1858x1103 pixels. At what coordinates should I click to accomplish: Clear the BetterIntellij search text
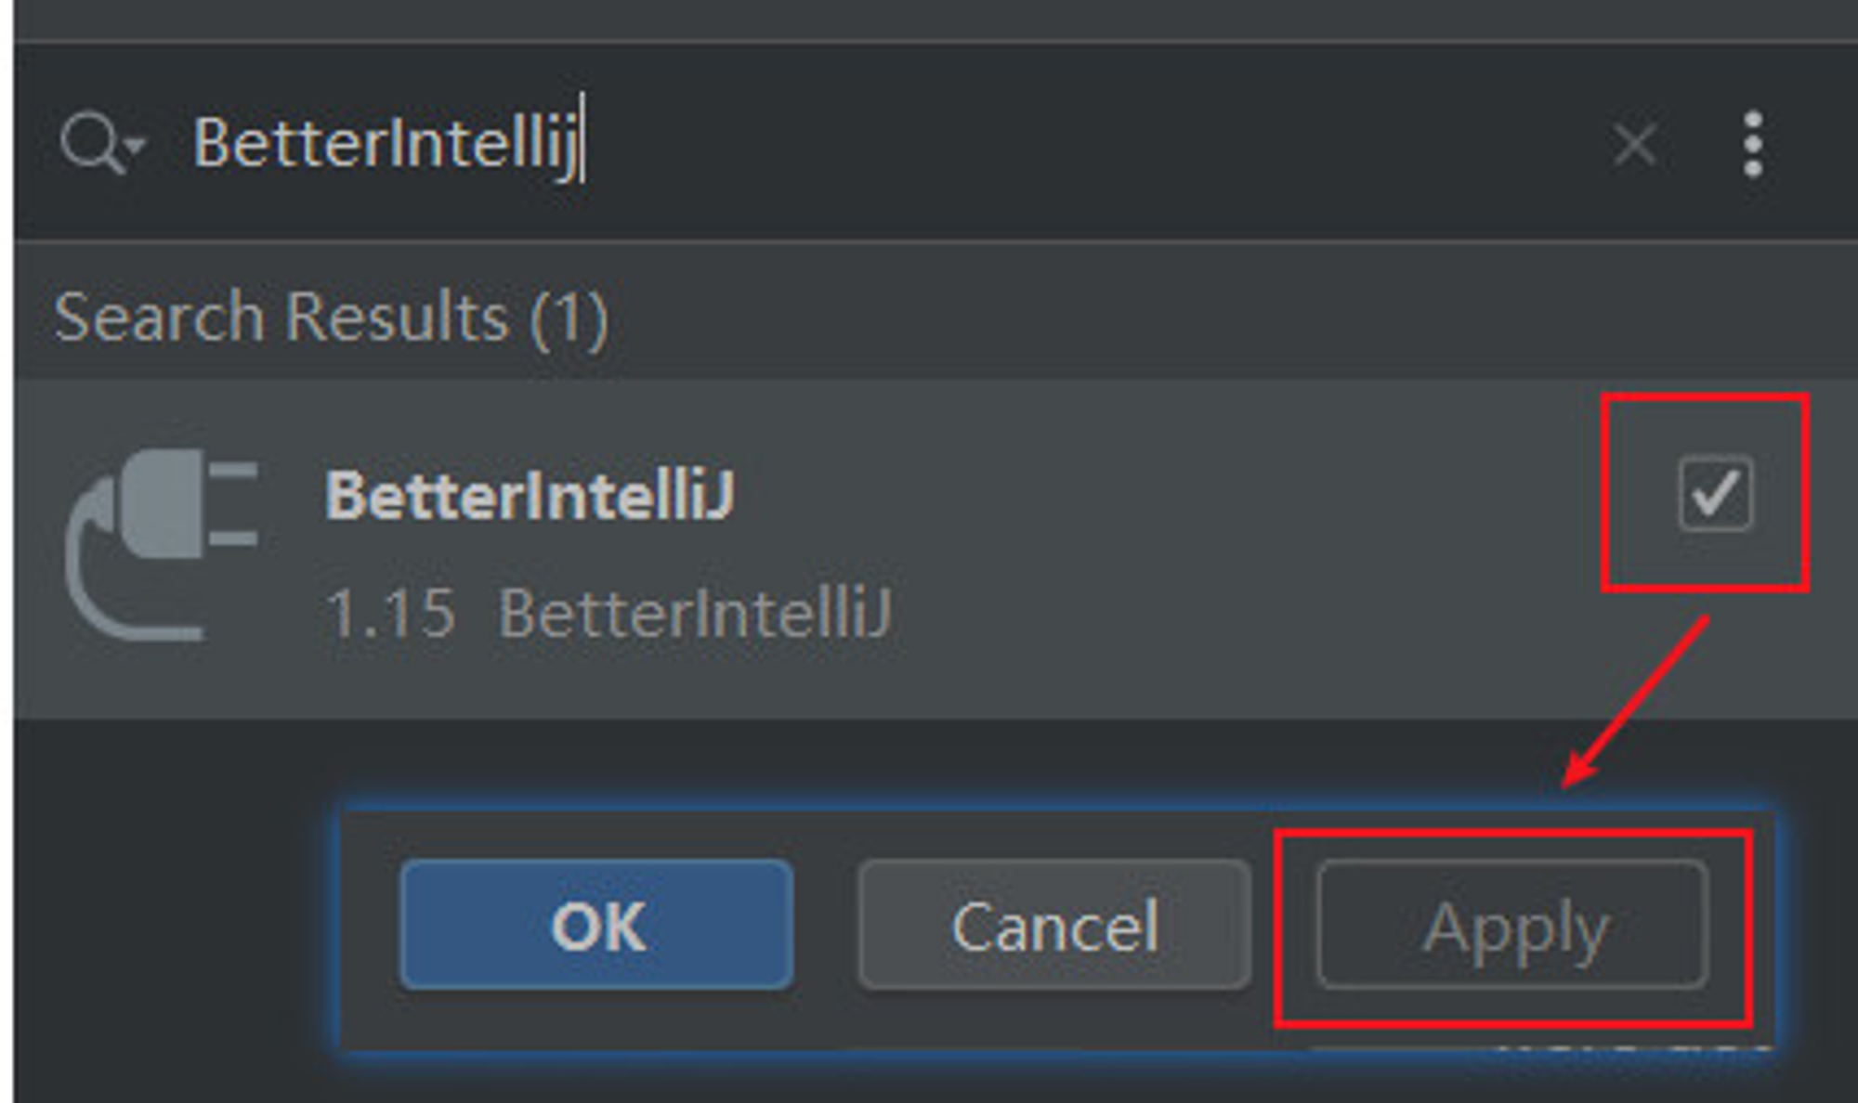coord(1634,145)
